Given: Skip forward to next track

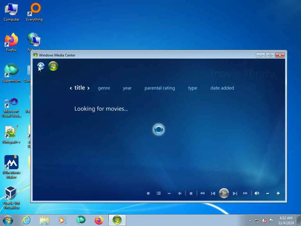Looking at the screenshot, I should pyautogui.click(x=235, y=193).
